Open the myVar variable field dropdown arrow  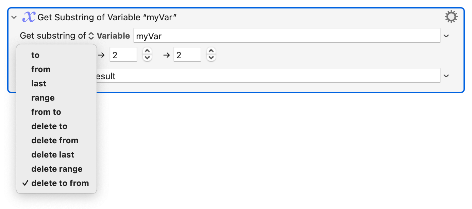point(446,36)
